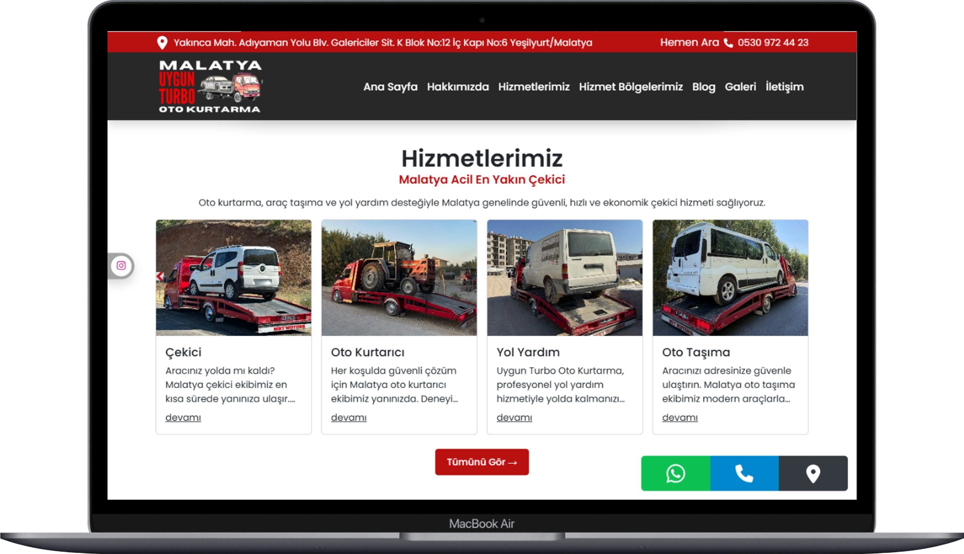Open the dark location pin icon
The width and height of the screenshot is (964, 554).
pyautogui.click(x=813, y=473)
